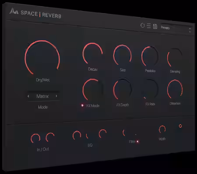Click the FX Depth knob
The image size is (197, 174).
[x=123, y=89]
